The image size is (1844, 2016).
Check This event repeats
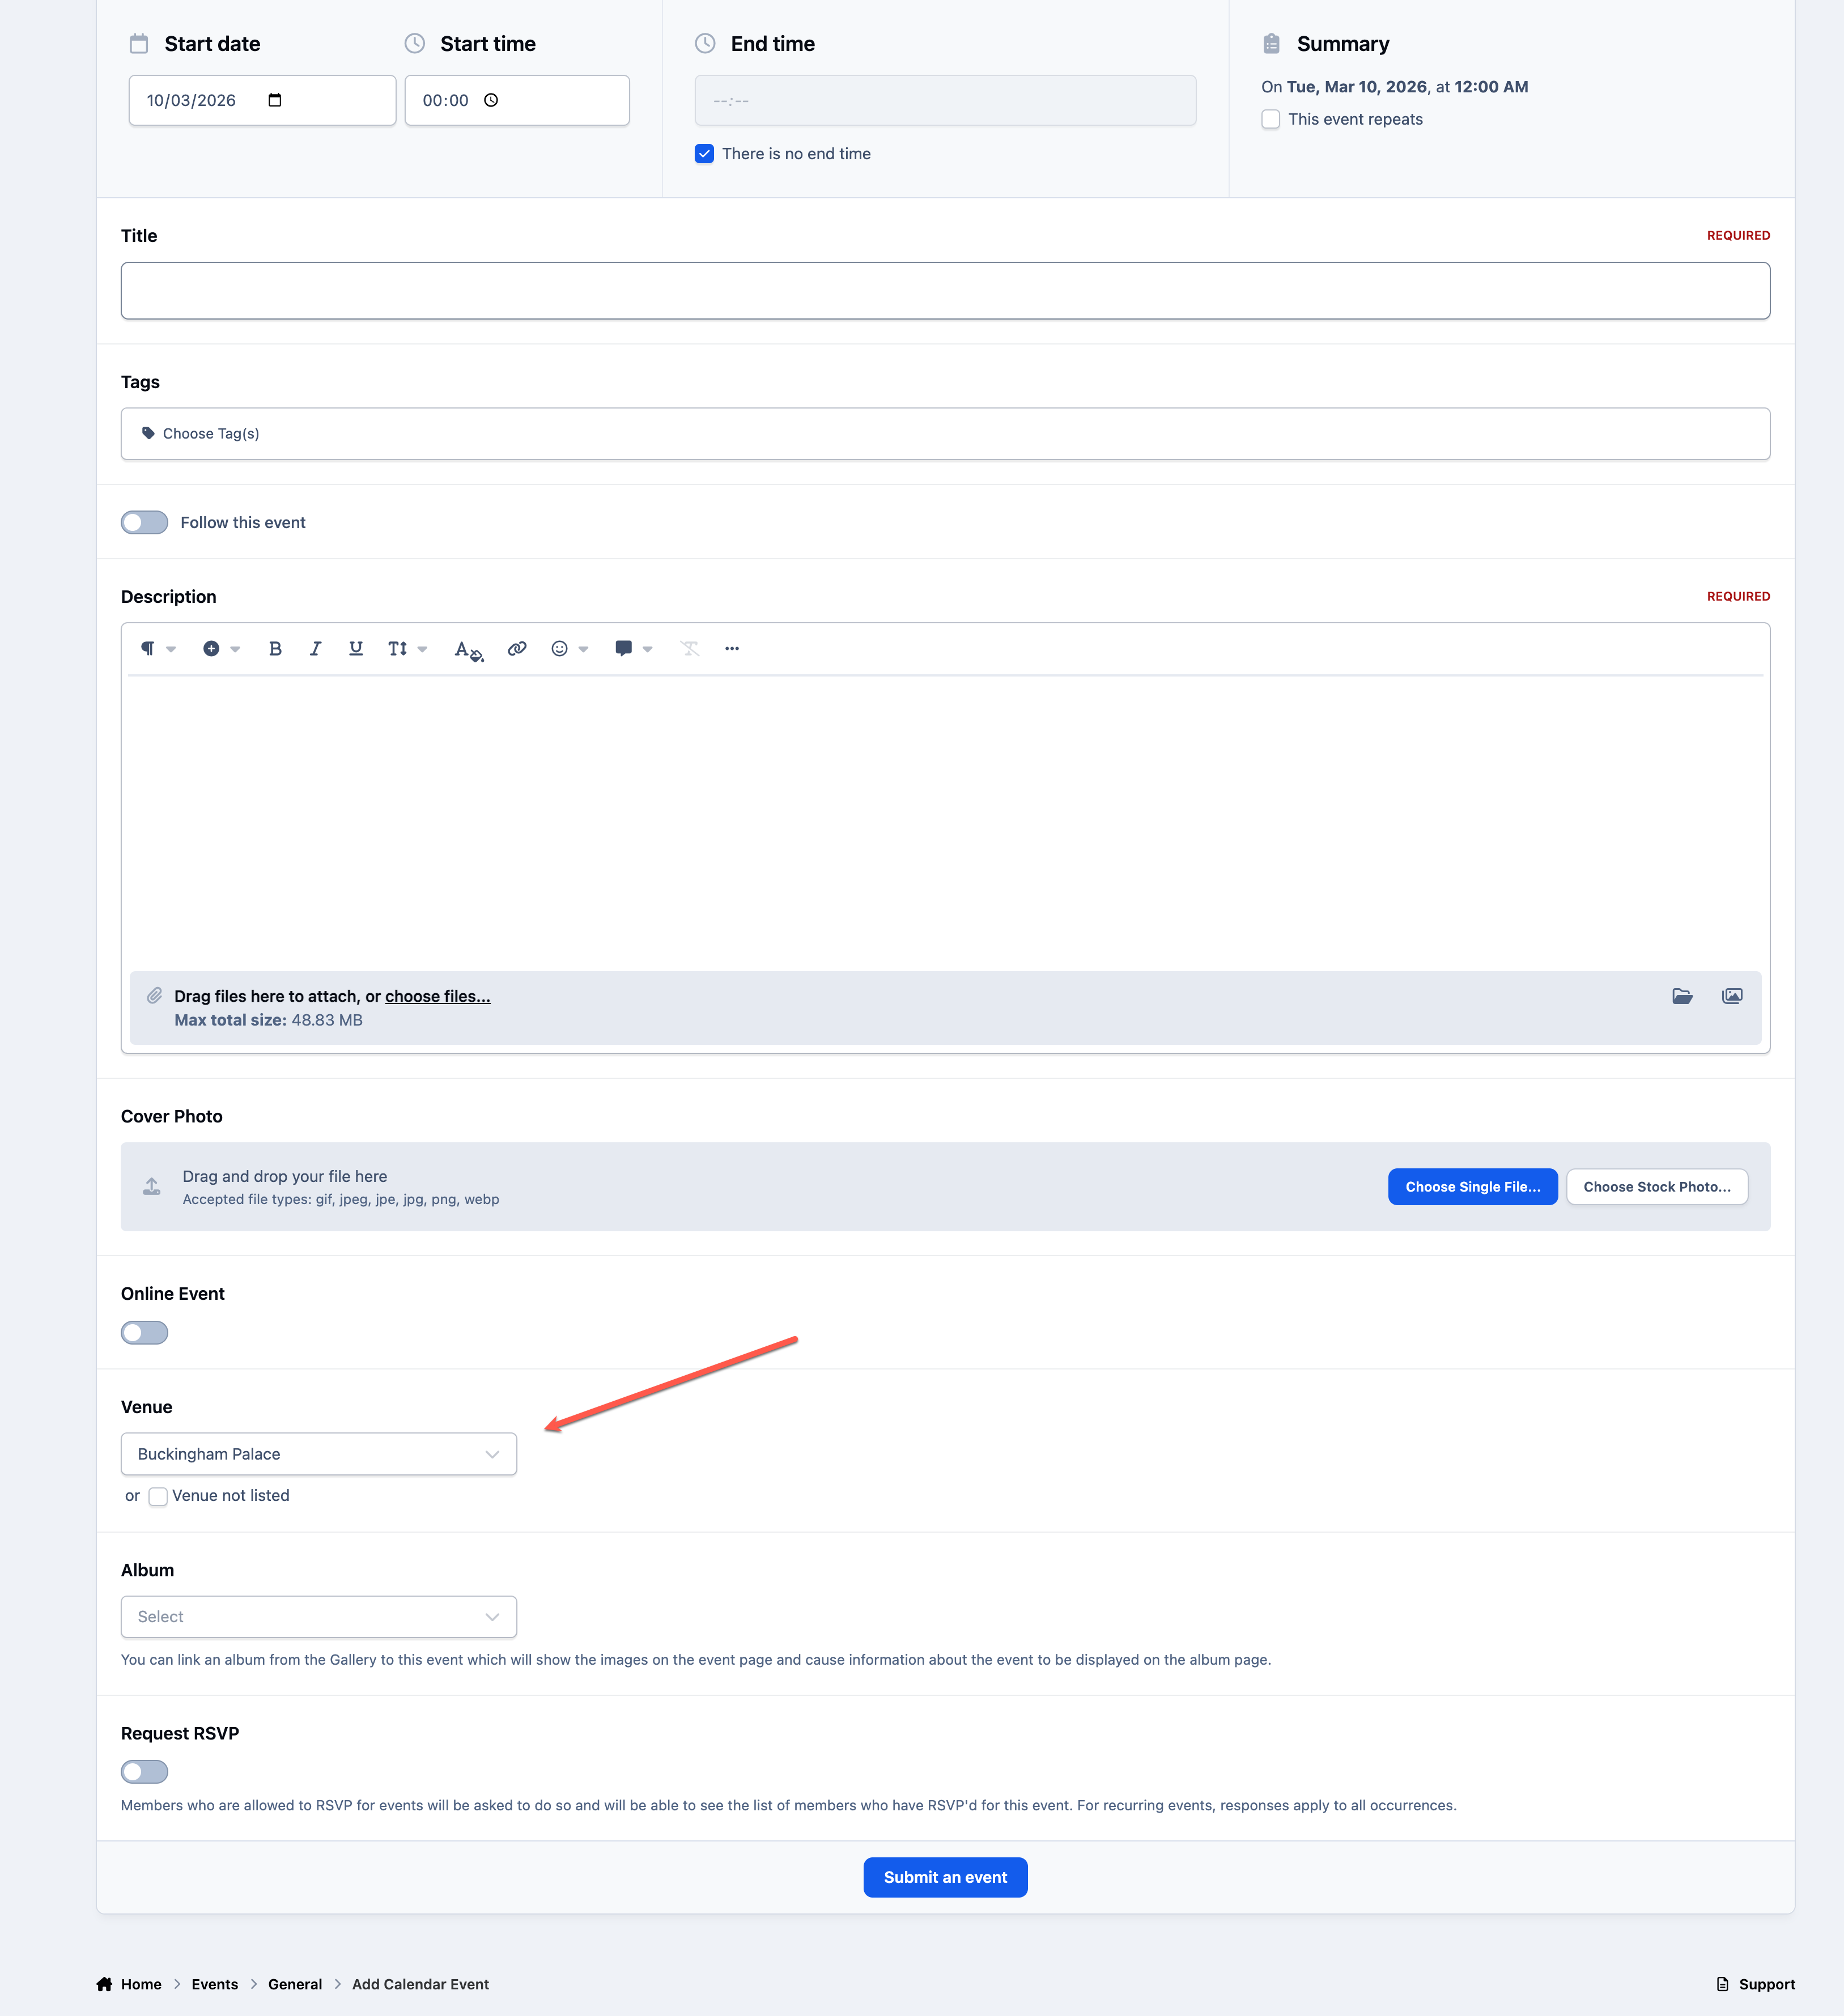(x=1270, y=119)
